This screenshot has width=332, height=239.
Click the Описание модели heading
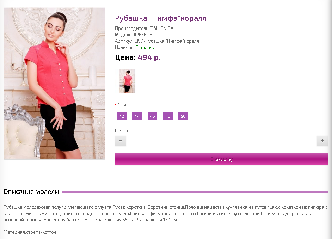tap(31, 191)
